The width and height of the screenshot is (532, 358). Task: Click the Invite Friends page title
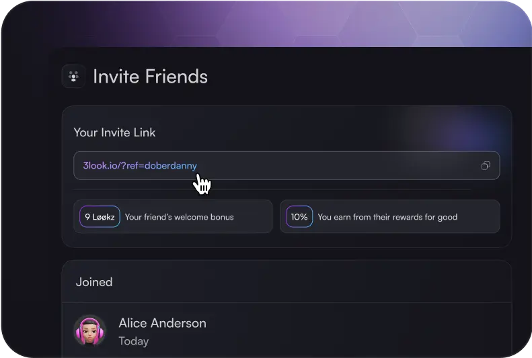click(150, 76)
